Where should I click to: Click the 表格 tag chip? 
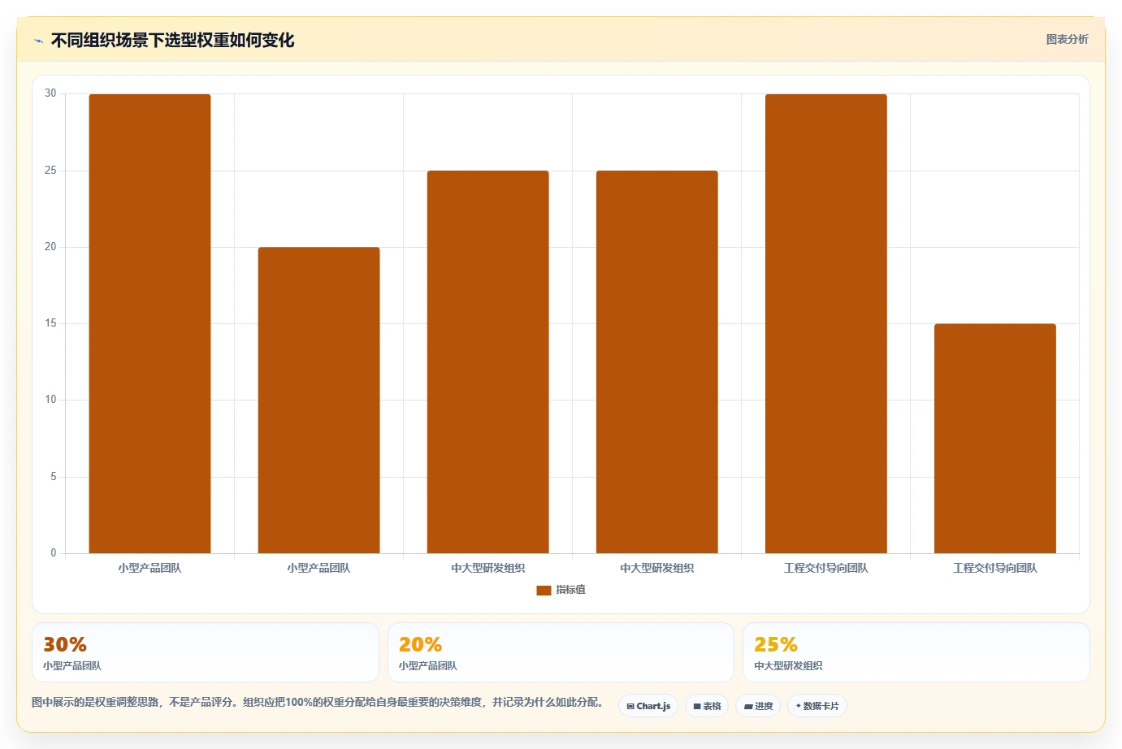pos(707,706)
